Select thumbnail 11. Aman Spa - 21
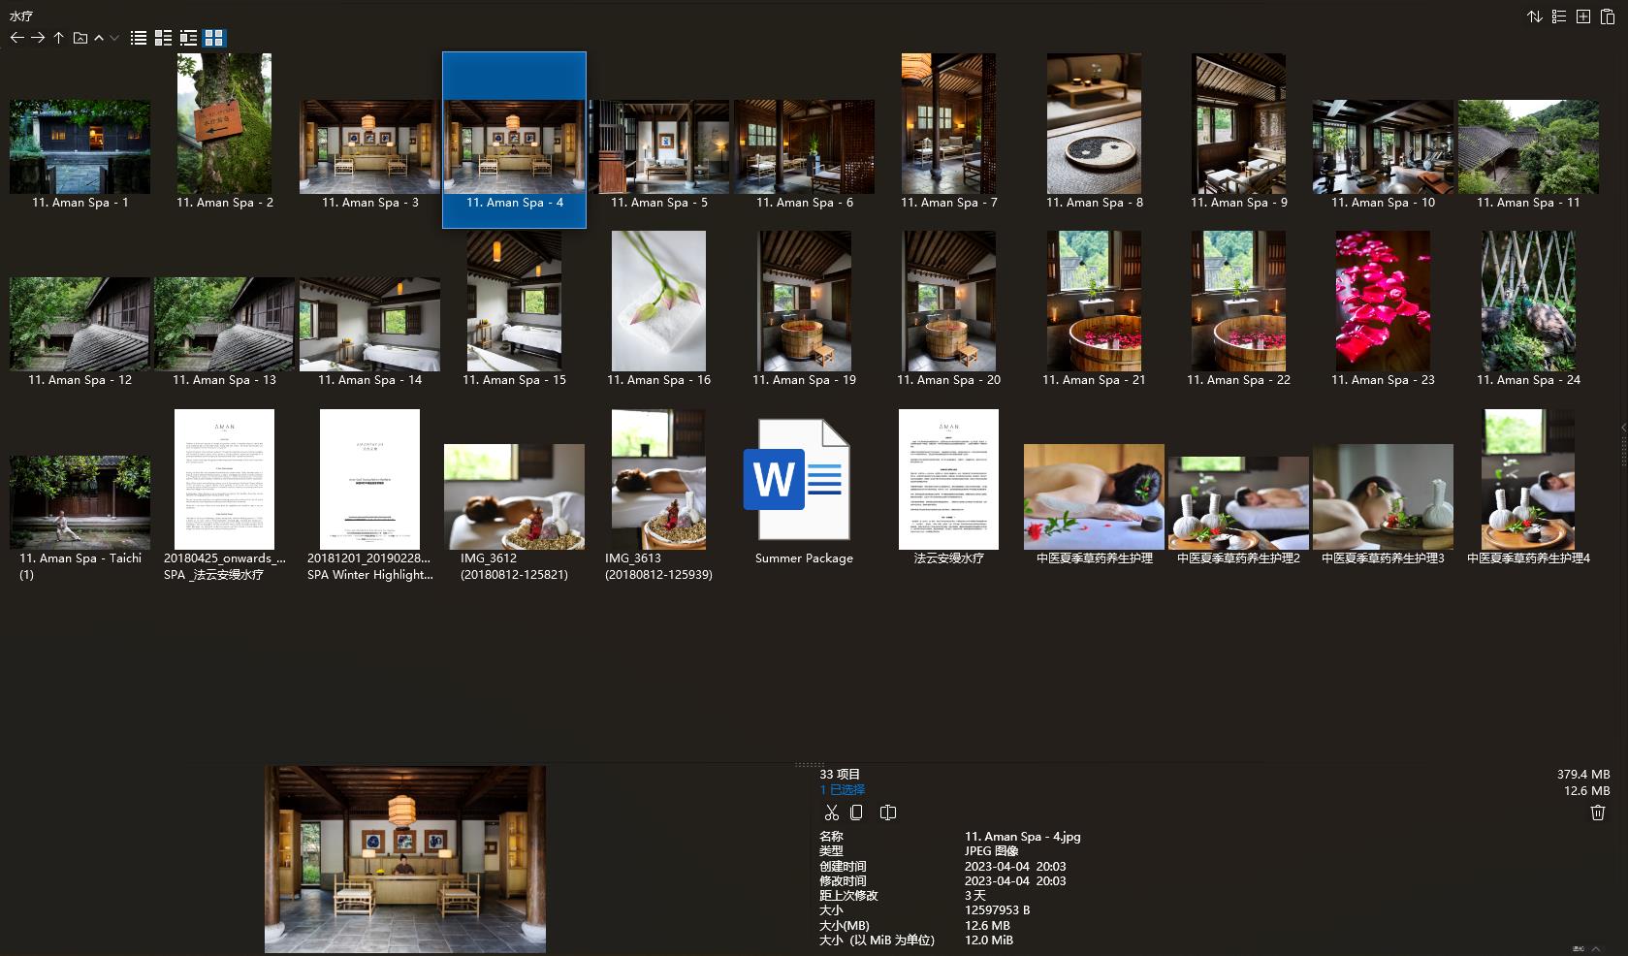This screenshot has width=1628, height=956. (1094, 301)
